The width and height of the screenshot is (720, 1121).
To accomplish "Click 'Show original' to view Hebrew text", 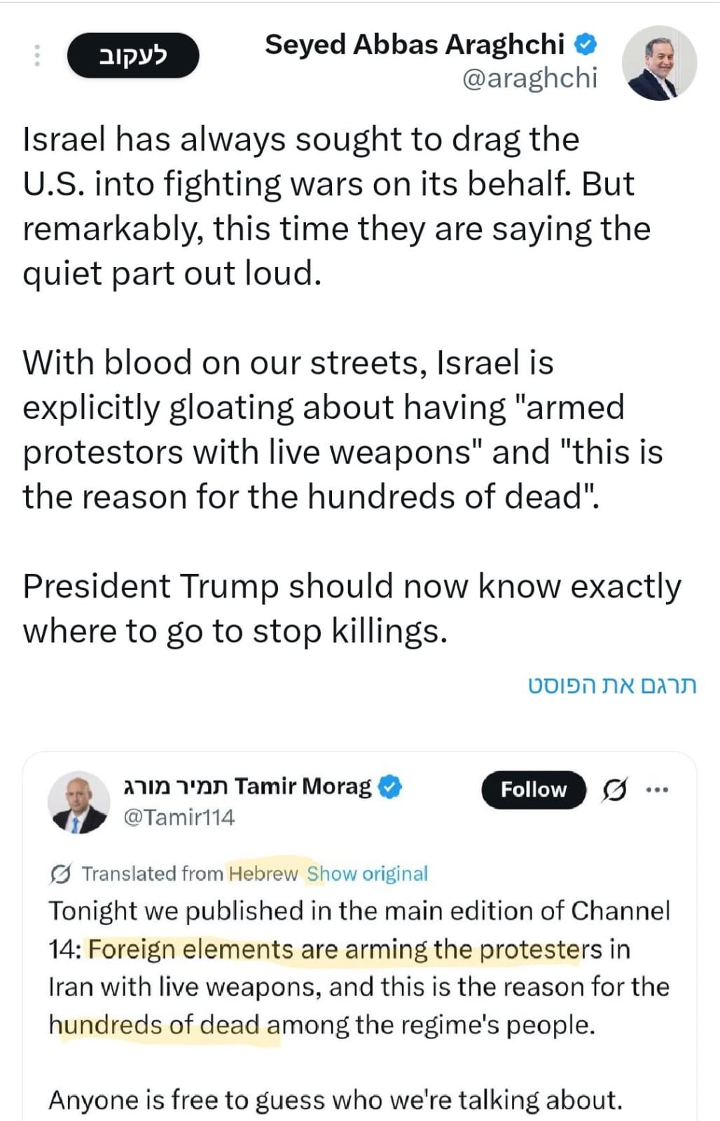I will [366, 874].
